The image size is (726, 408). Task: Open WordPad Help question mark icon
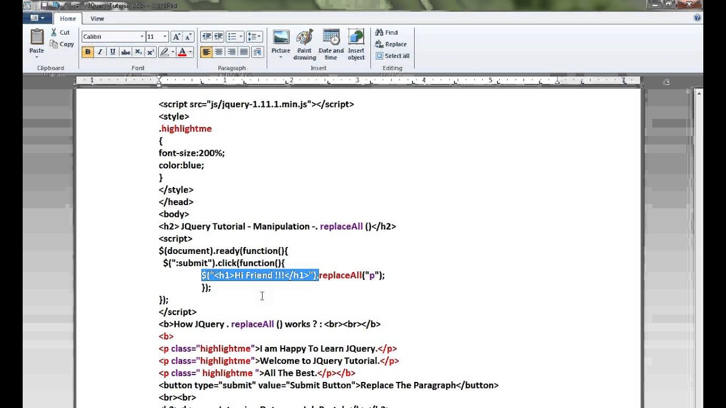[x=697, y=18]
